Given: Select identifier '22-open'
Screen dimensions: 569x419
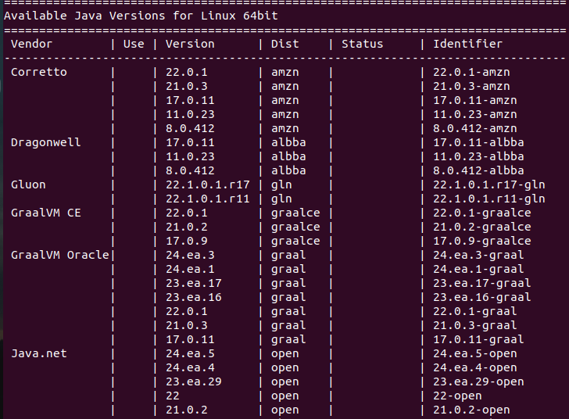Looking at the screenshot, I should (x=457, y=396).
